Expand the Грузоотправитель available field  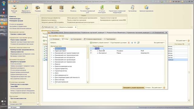(52, 69)
